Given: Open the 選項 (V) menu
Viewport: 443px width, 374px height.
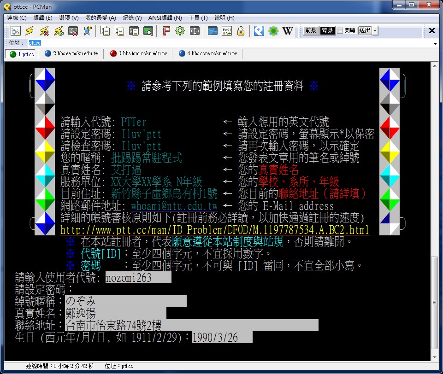Looking at the screenshot, I should [69, 18].
